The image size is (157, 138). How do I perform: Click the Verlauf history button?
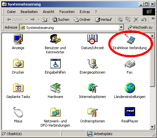(x=103, y=20)
